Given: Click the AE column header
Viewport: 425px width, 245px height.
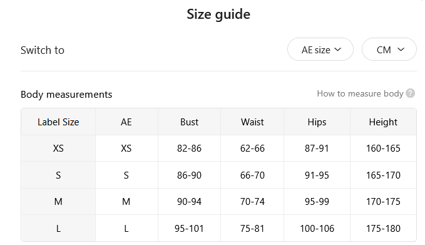Looking at the screenshot, I should [x=126, y=122].
